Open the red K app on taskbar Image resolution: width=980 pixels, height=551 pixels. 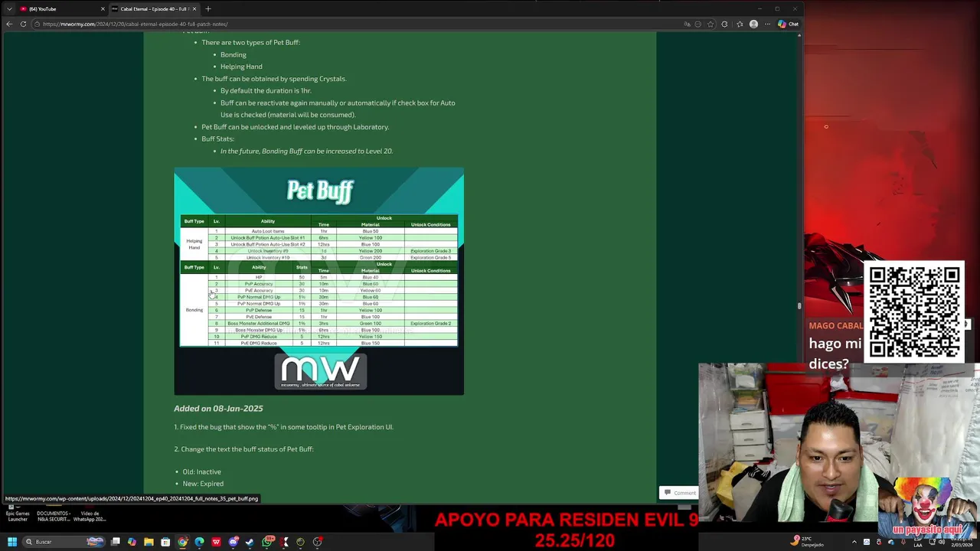pos(284,542)
